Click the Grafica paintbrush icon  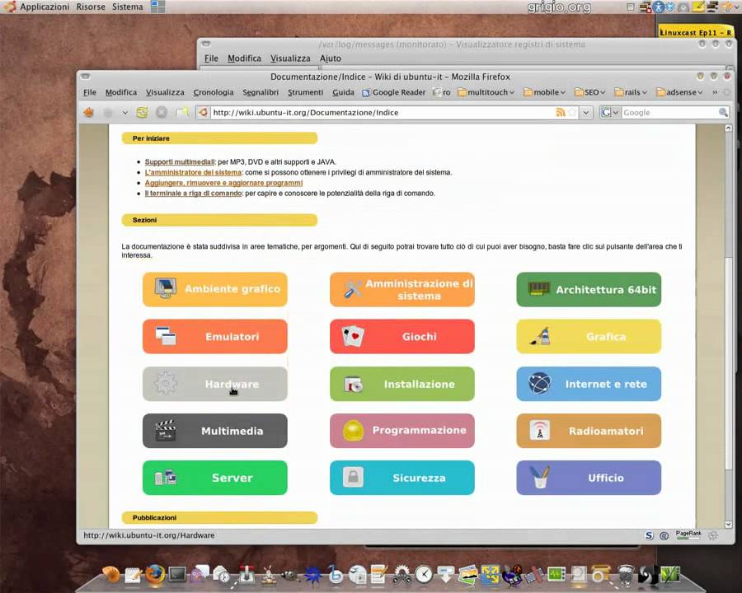click(x=540, y=336)
